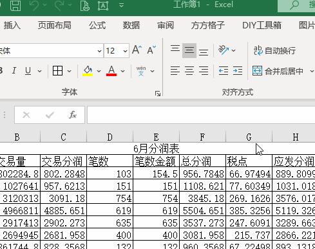Select column D header

(x=110, y=137)
